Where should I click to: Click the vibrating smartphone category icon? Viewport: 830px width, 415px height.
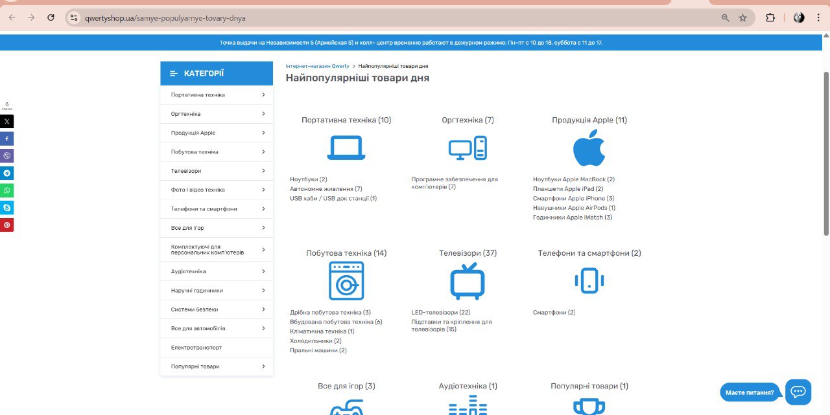[x=589, y=280]
